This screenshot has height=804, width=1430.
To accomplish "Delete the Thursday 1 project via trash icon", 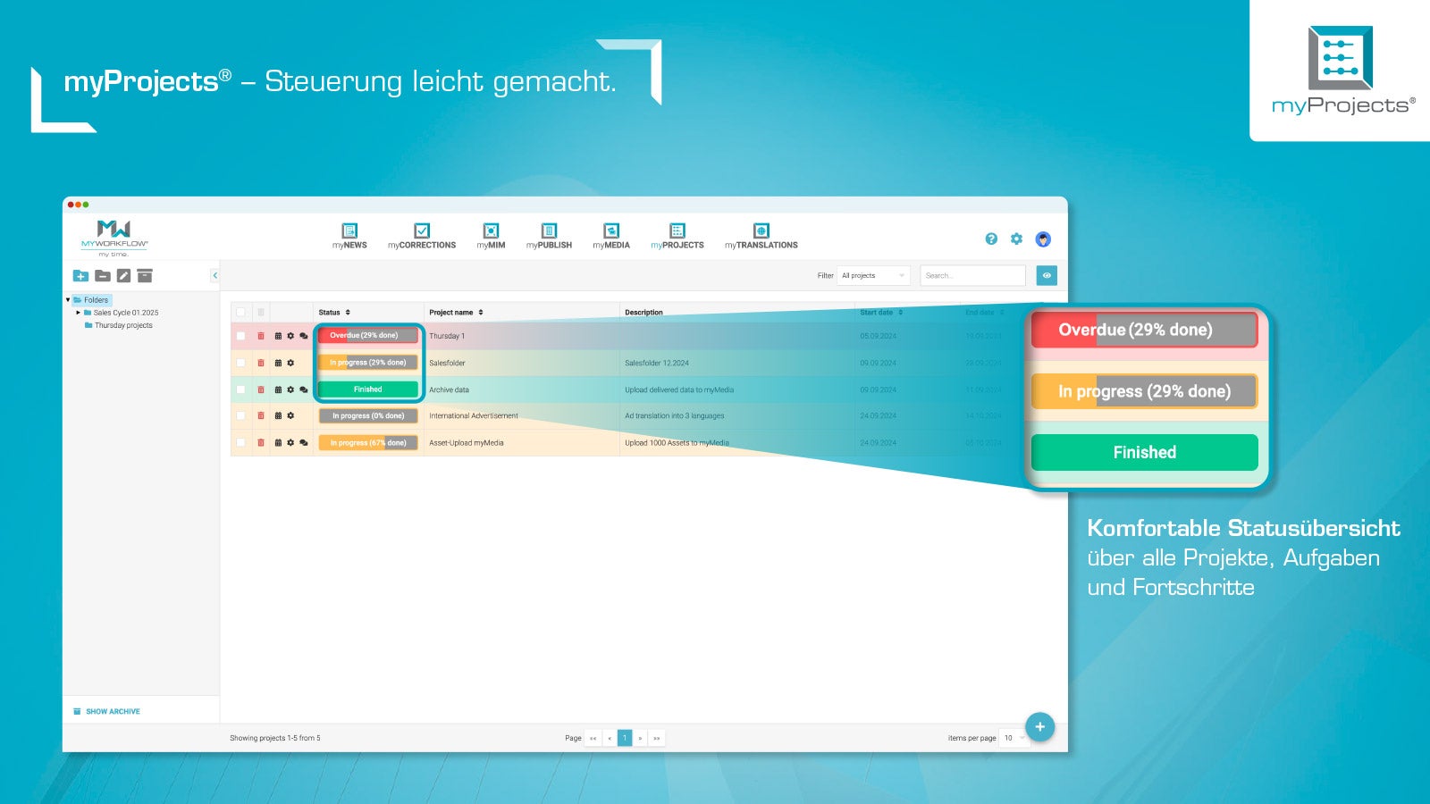I will coord(260,335).
